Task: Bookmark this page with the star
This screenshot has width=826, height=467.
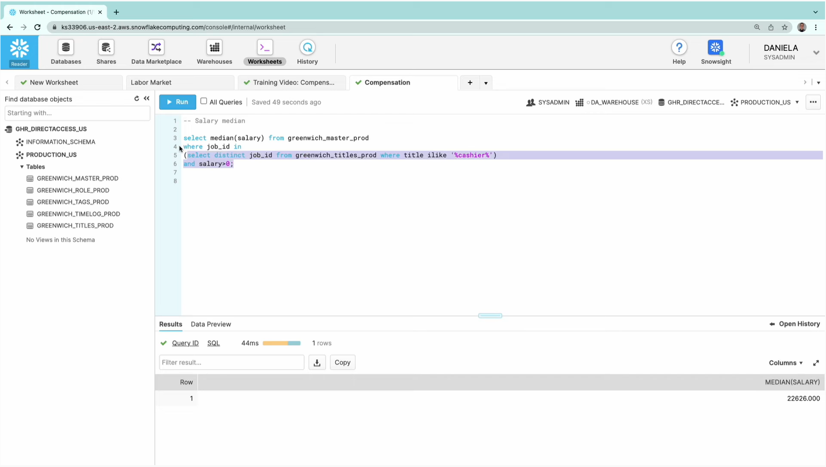Action: click(785, 27)
